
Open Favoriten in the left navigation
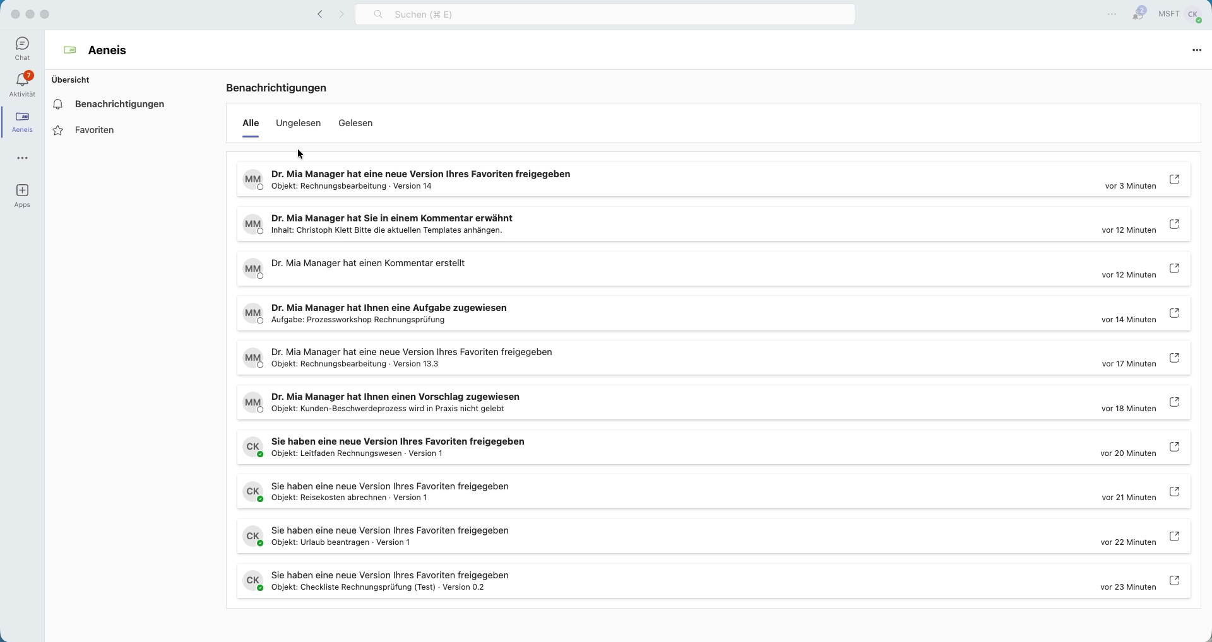pos(94,130)
